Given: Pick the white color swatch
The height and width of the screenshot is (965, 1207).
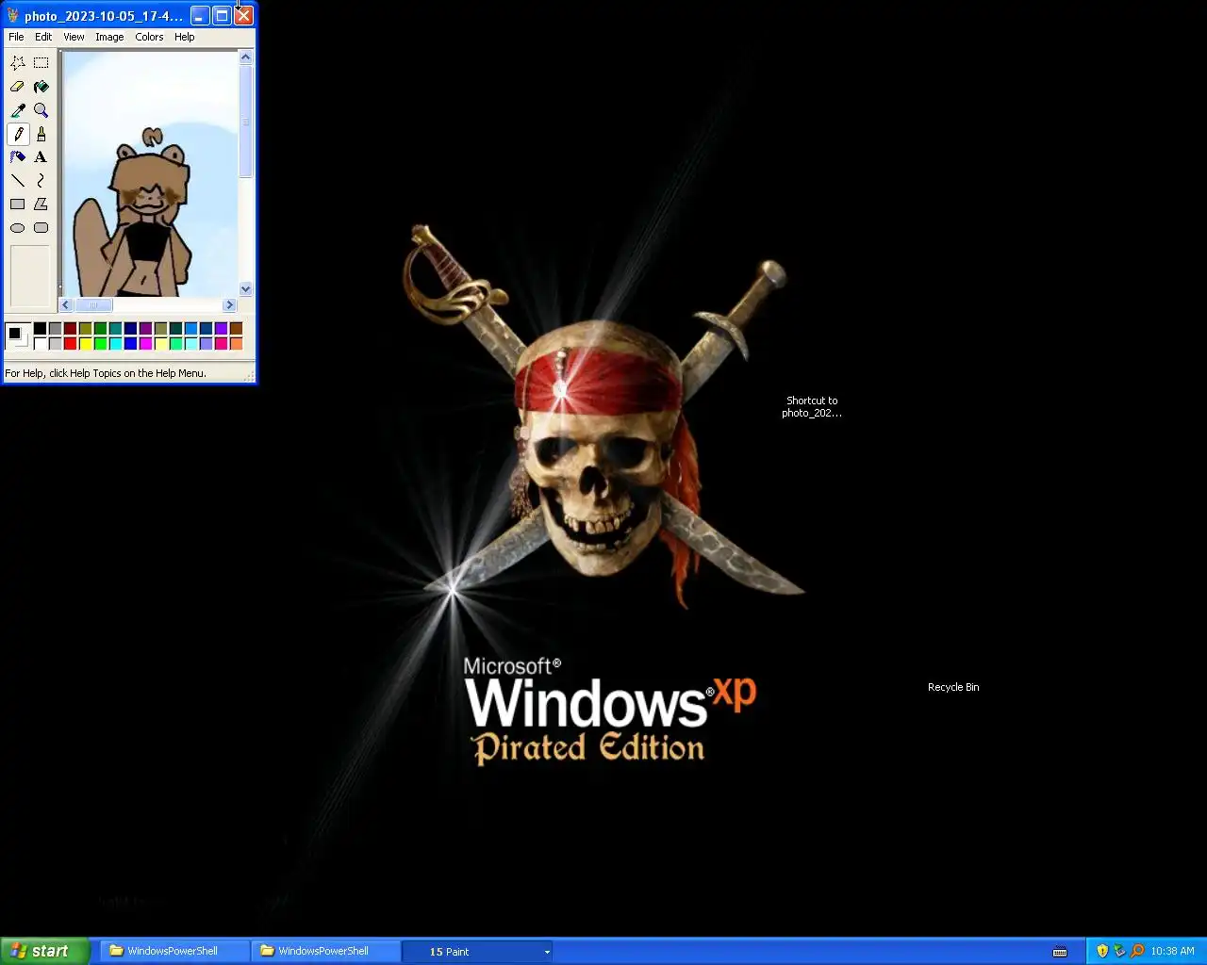Looking at the screenshot, I should (x=40, y=343).
